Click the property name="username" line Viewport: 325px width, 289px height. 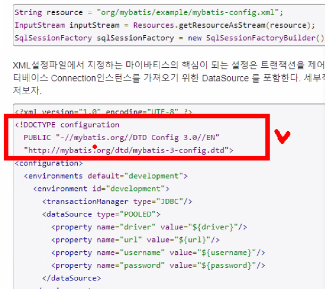[158, 253]
